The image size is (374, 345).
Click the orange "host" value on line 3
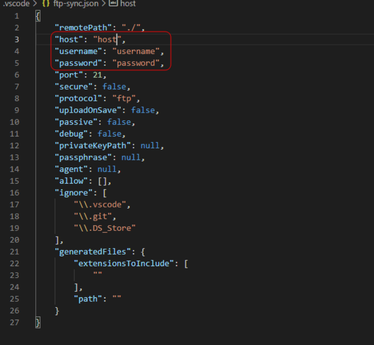pyautogui.click(x=108, y=39)
